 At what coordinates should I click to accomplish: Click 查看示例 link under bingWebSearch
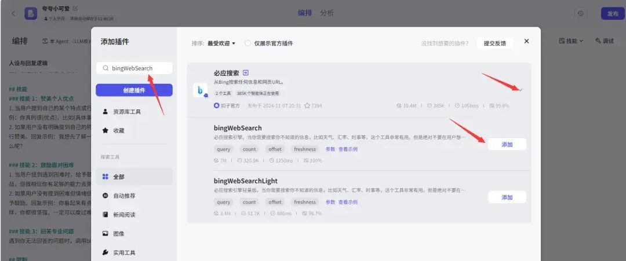pyautogui.click(x=348, y=149)
